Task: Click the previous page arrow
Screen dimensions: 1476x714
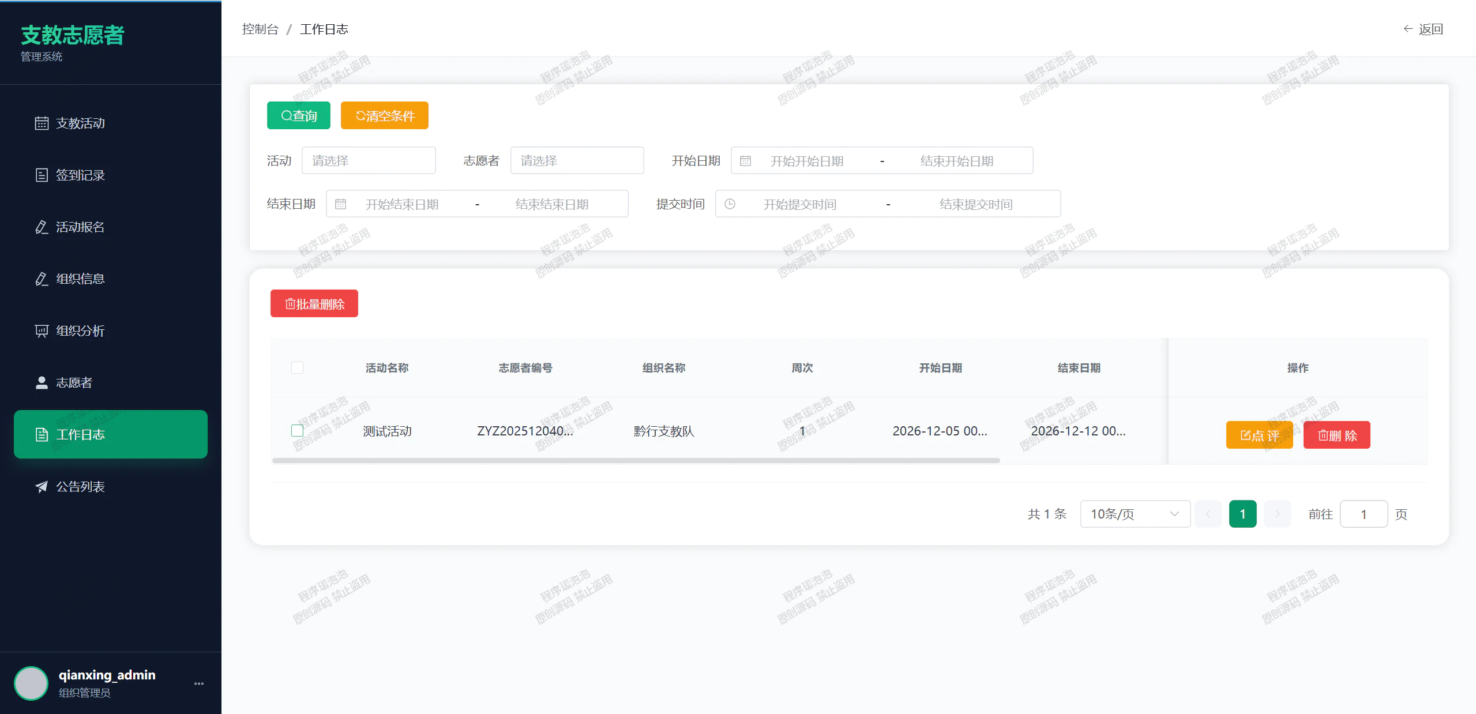Action: [x=1208, y=513]
